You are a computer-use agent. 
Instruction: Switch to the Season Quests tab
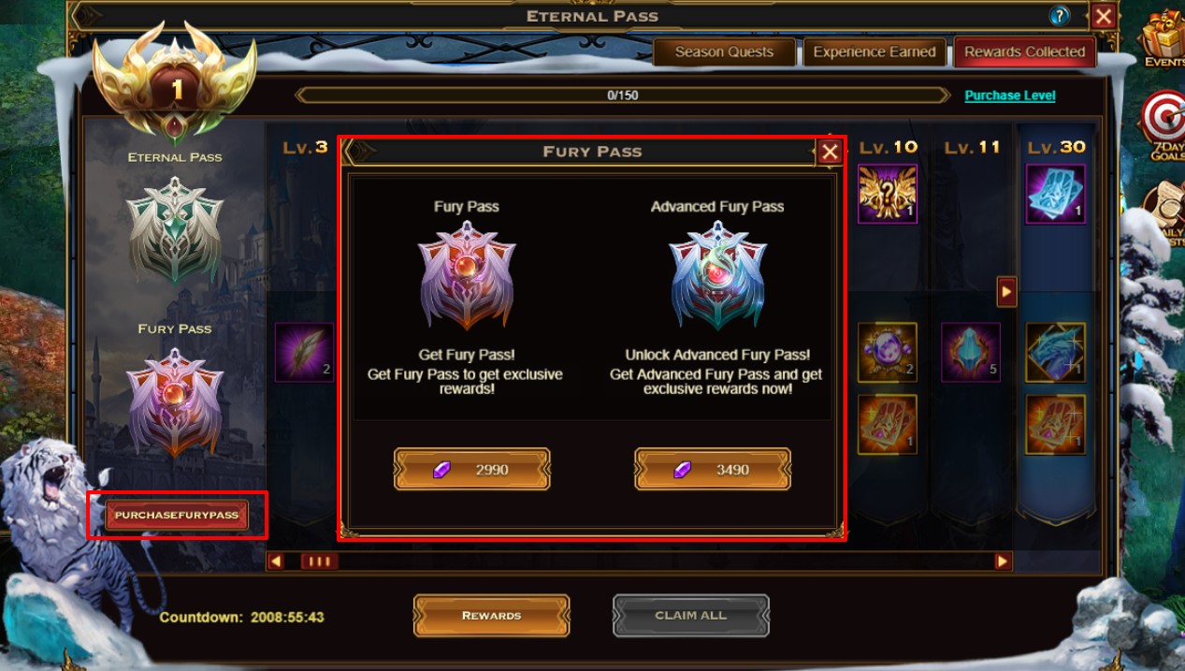pyautogui.click(x=724, y=52)
